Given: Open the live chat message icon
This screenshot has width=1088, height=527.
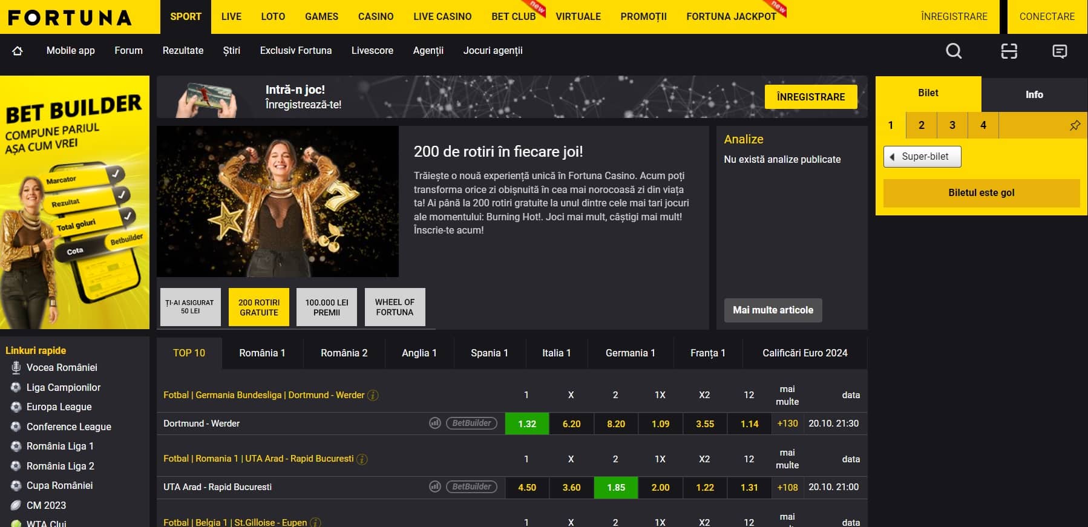Looking at the screenshot, I should pos(1060,51).
